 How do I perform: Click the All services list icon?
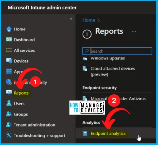click(x=9, y=50)
